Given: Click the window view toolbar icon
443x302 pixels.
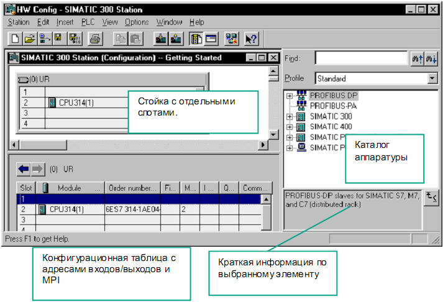Looking at the screenshot, I should point(211,39).
